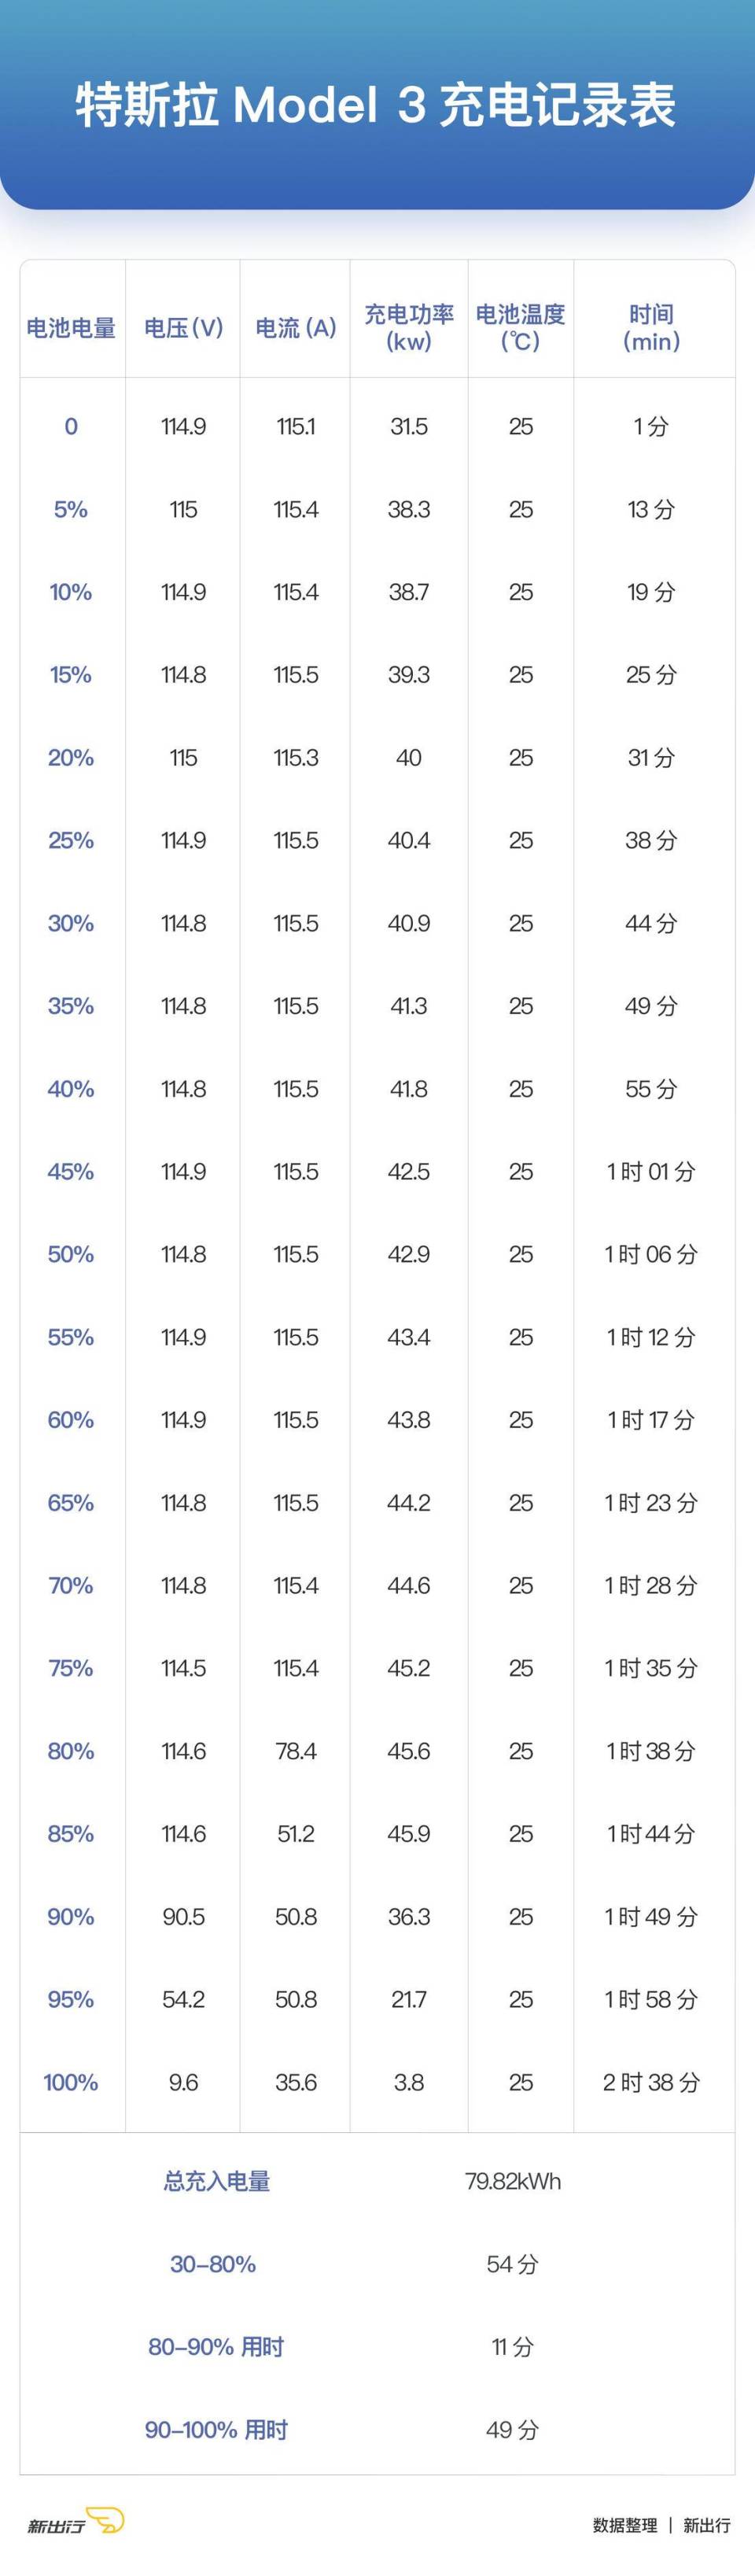Click the 新出行 text at bottom right

(x=707, y=2525)
